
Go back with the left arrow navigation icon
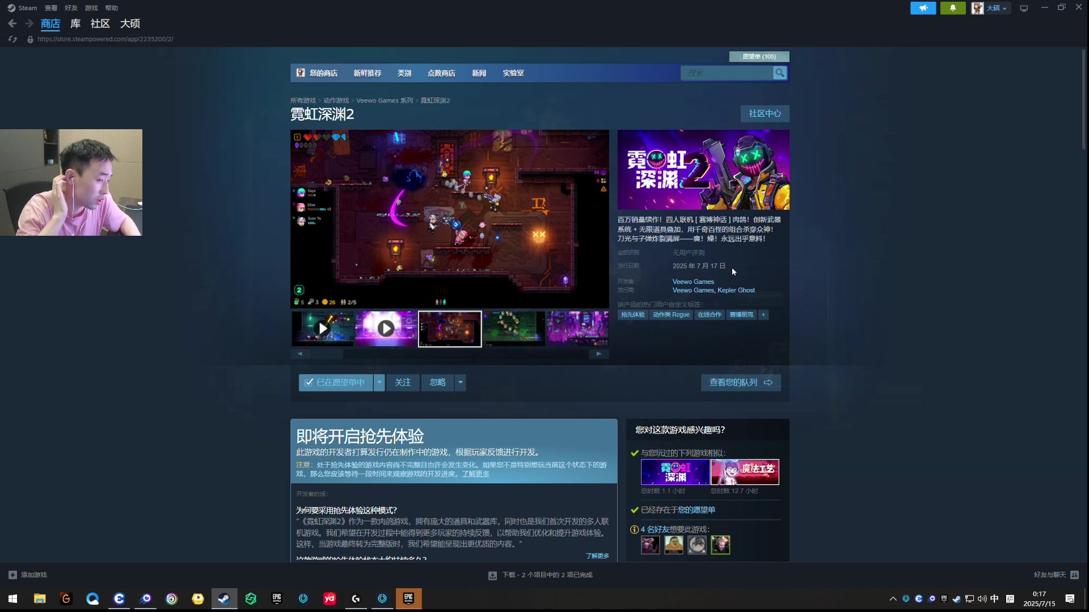pos(12,24)
